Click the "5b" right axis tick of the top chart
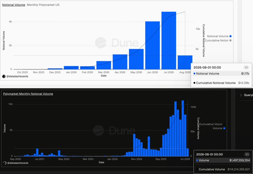253x174 pixels. click(x=197, y=49)
